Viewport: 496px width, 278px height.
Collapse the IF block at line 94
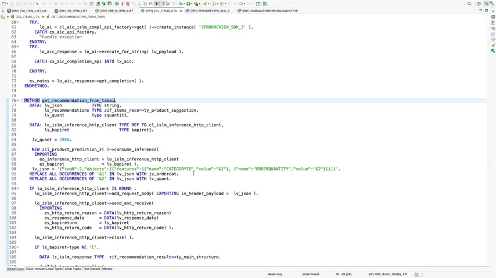coord(17,188)
